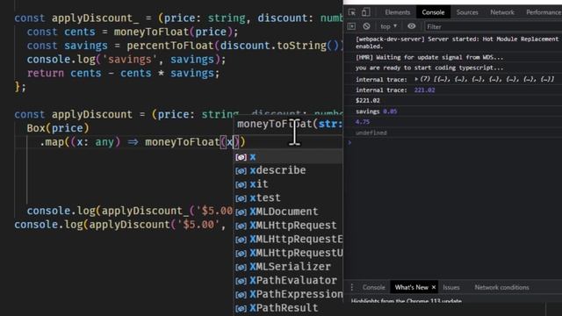This screenshot has width=562, height=316.
Task: Open the drawer three-dot menu icon
Action: tap(351, 287)
